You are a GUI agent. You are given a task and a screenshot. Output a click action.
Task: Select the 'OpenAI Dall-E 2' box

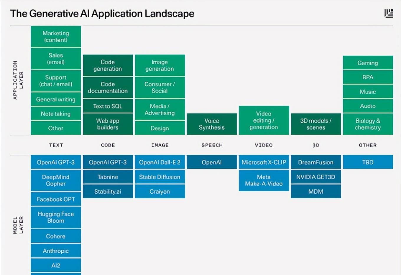[160, 162]
